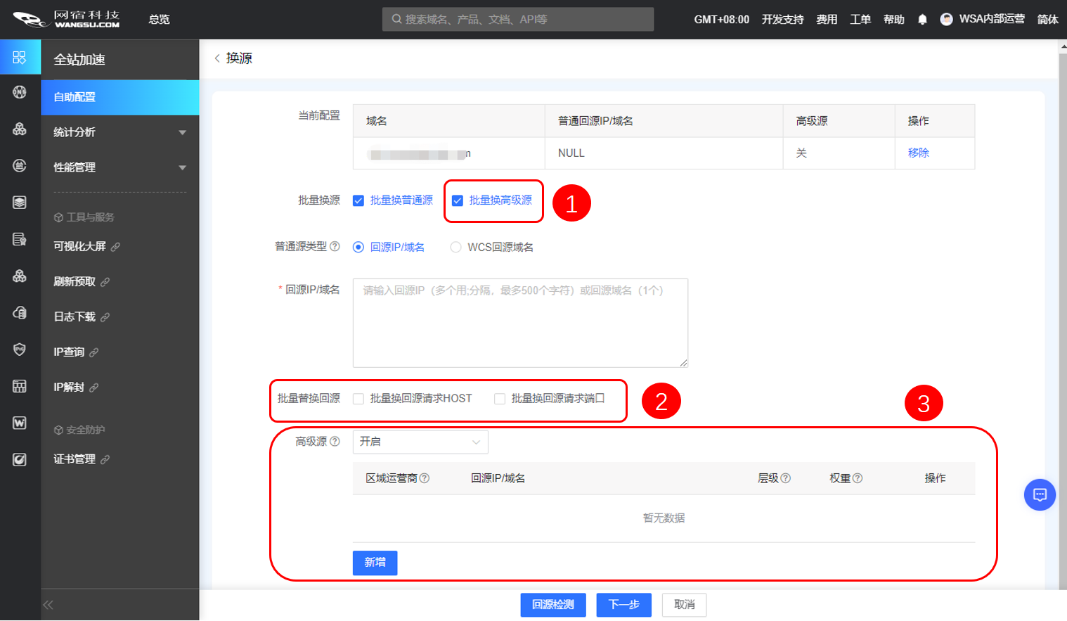Click the Wangsu logo in header
The width and height of the screenshot is (1067, 621).
pos(67,19)
